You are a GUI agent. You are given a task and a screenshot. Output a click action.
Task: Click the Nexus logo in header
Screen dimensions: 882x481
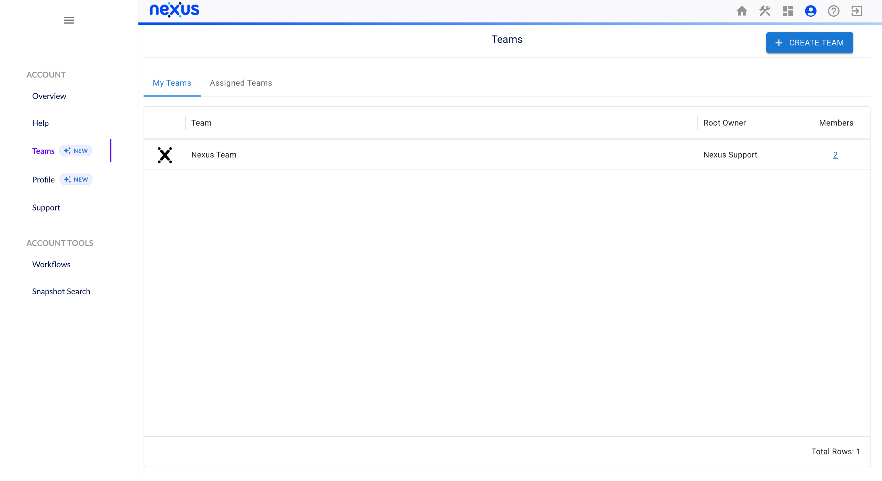click(x=174, y=10)
